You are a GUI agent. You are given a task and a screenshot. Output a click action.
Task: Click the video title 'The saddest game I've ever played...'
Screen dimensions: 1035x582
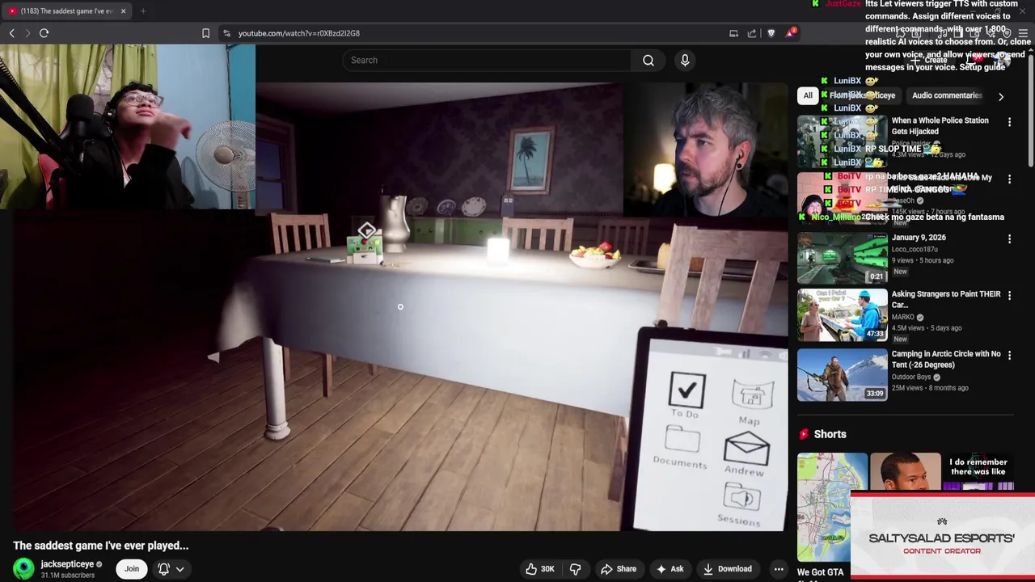point(101,546)
